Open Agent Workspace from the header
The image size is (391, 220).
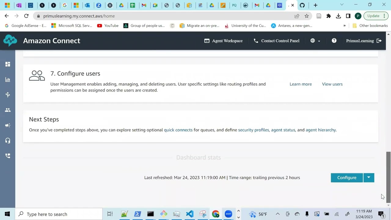tap(223, 41)
